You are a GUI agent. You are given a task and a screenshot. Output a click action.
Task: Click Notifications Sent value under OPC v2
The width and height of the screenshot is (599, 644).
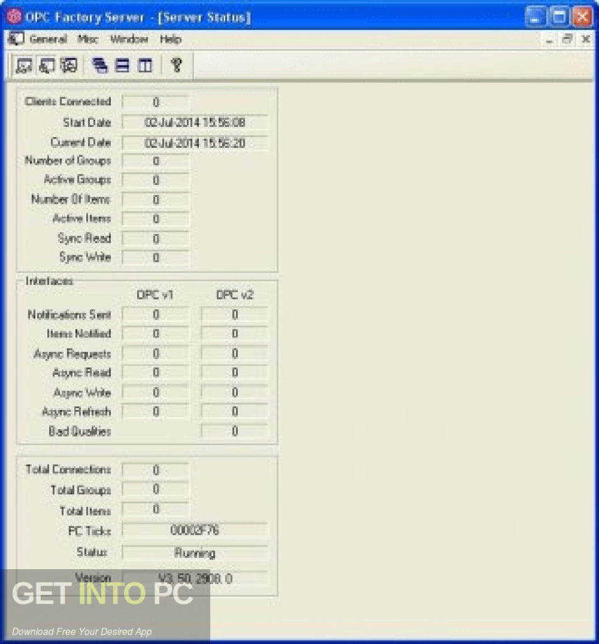coord(235,314)
